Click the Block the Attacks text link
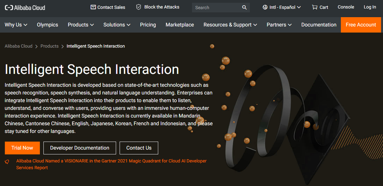Screen dimensions: 383x186 [x=162, y=7]
